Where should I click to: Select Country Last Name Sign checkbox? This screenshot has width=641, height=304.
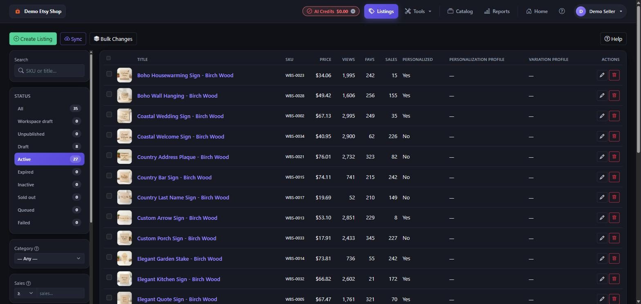pyautogui.click(x=109, y=196)
